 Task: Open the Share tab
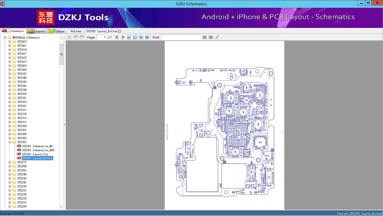(56, 31)
